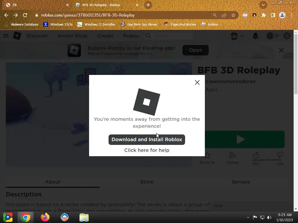Close the Eh tab

pos(67,5)
